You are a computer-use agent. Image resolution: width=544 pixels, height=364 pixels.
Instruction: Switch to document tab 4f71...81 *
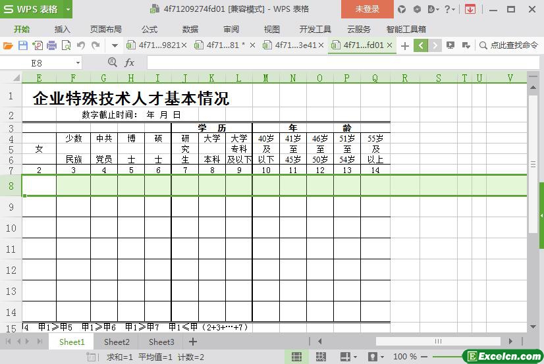pos(221,45)
